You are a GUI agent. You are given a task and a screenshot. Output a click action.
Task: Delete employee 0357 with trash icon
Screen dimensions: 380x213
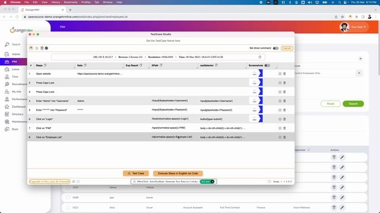coord(334,187)
